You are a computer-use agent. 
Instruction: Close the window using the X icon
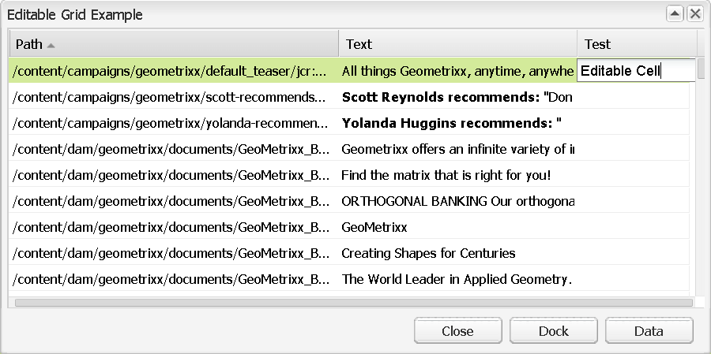694,13
